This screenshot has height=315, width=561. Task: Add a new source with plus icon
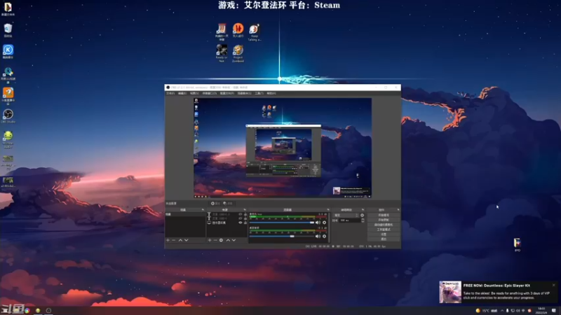point(210,240)
